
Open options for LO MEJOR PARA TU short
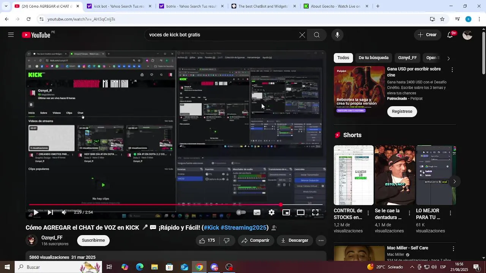[x=450, y=213]
